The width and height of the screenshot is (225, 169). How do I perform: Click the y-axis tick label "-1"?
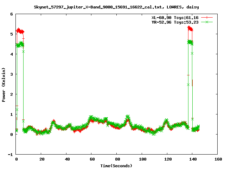(10, 155)
